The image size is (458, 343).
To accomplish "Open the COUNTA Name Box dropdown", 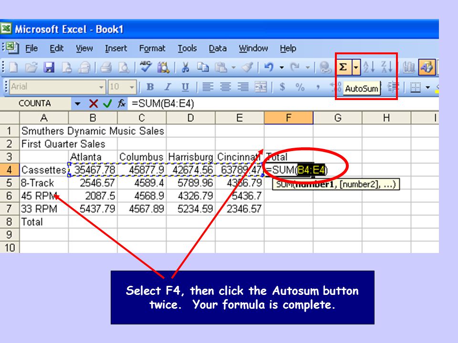I will point(77,103).
